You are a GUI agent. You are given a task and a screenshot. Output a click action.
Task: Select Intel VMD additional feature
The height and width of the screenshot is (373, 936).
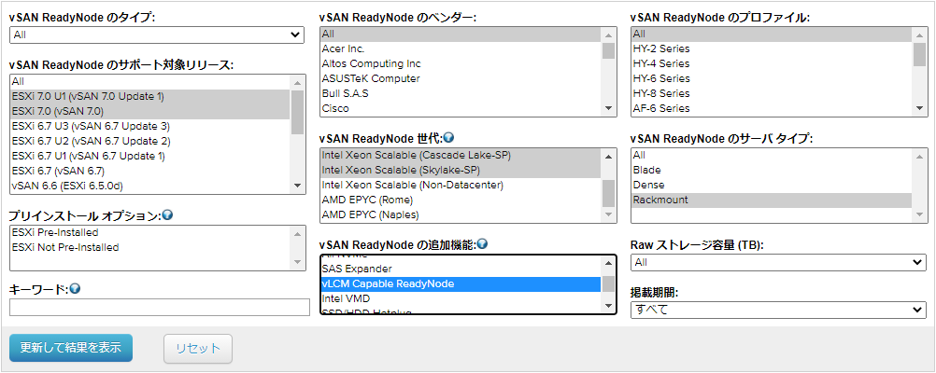pyautogui.click(x=461, y=298)
